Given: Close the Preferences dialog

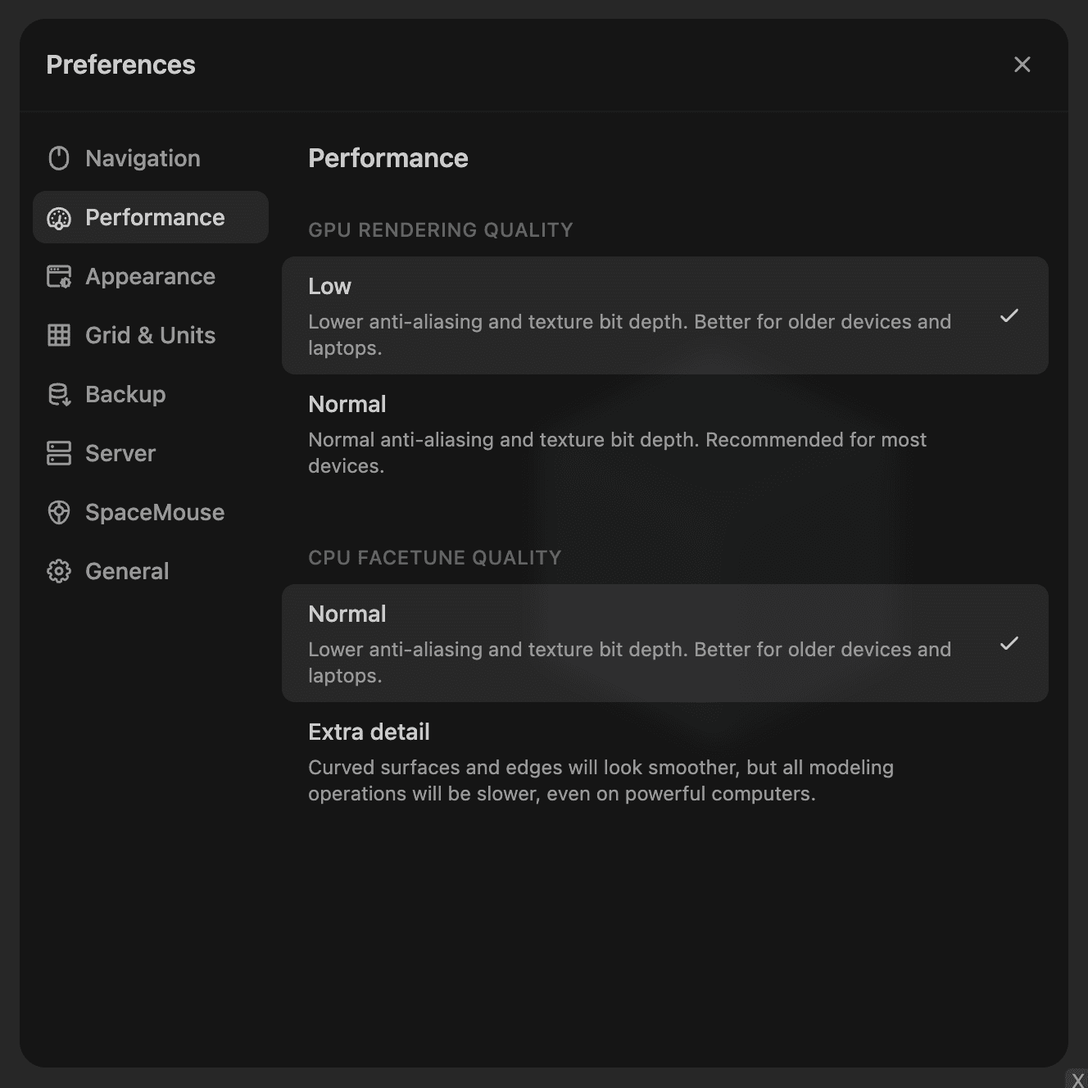Looking at the screenshot, I should point(1022,65).
